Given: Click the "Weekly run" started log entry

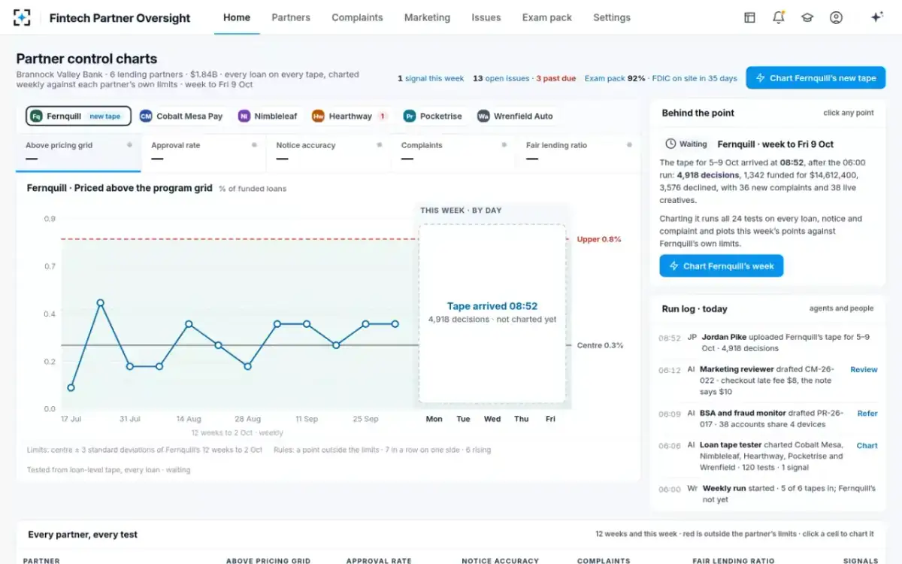Looking at the screenshot, I should [767, 493].
